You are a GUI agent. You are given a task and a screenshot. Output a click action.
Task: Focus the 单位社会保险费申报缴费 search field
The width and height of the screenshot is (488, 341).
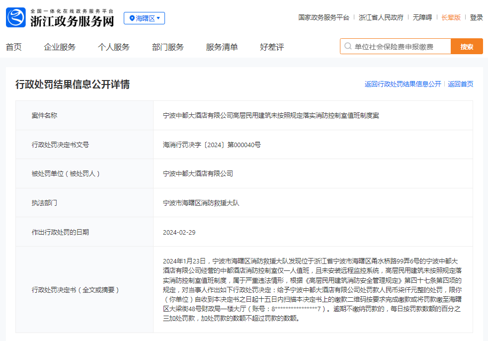(x=396, y=46)
